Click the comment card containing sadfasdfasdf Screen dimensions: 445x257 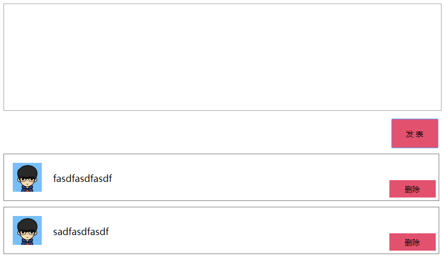click(221, 230)
